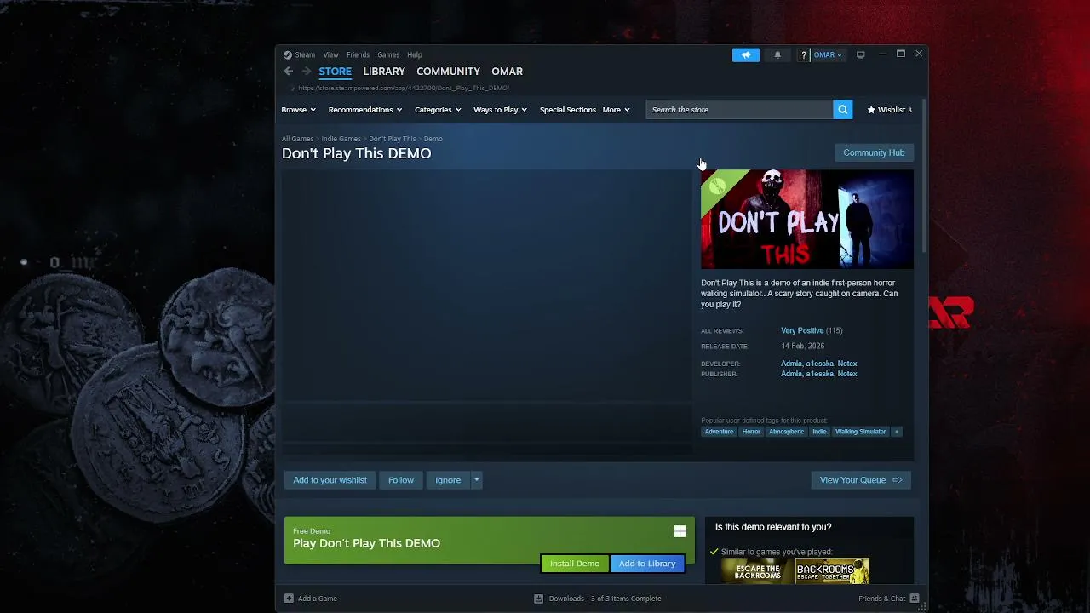Open the Very Positive reviews link
Viewport: 1090px width, 613px height.
802,331
